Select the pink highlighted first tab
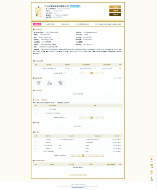157x190 pixels. click(37, 24)
